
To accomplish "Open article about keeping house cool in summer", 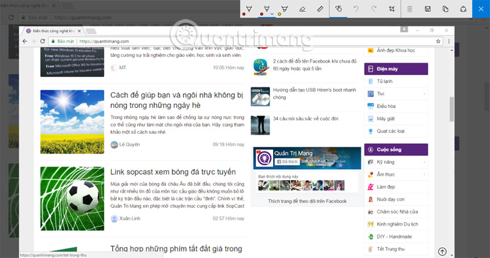I will [x=176, y=100].
